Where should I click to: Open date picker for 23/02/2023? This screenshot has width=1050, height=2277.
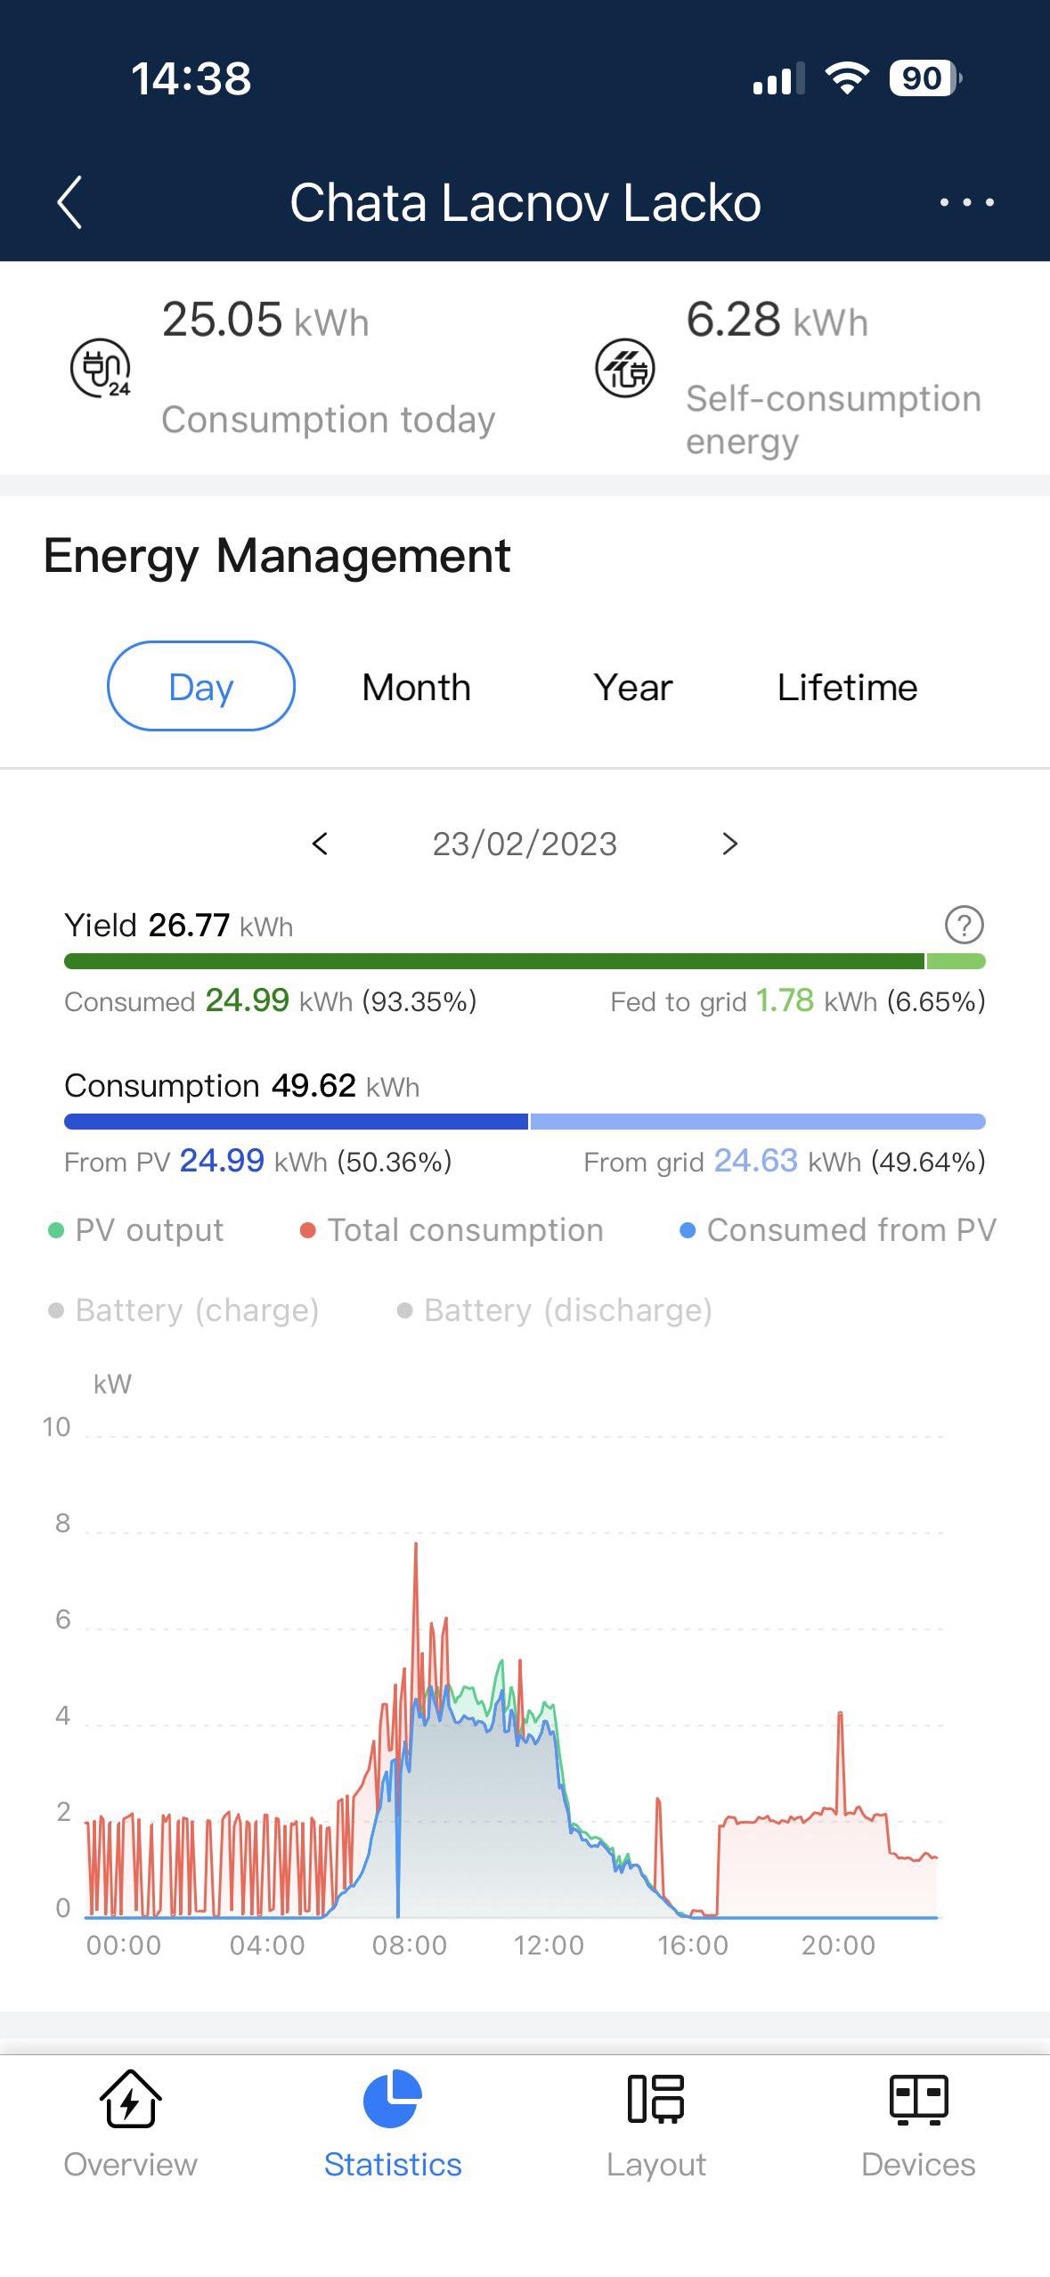click(525, 844)
